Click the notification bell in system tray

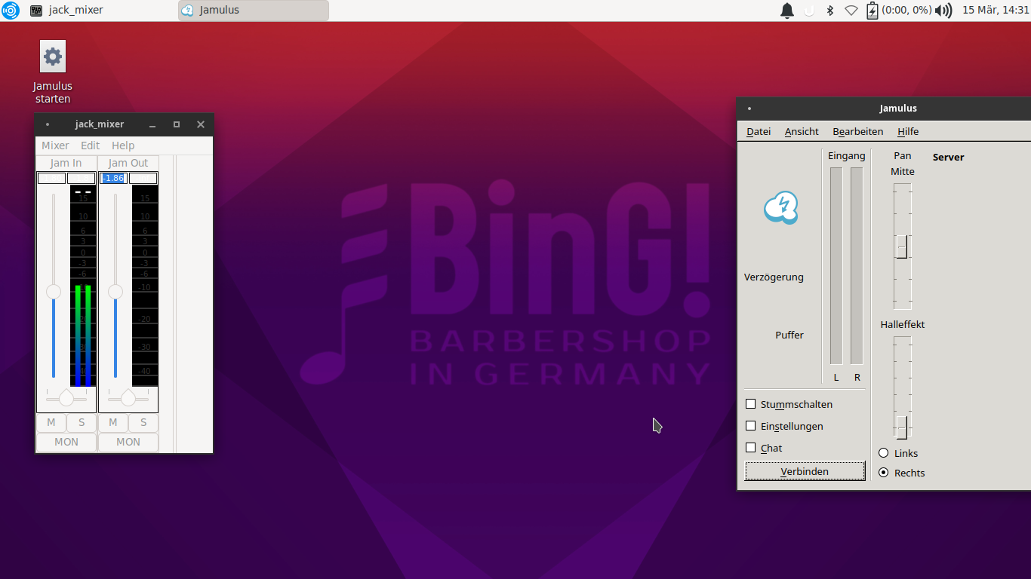[x=786, y=11]
